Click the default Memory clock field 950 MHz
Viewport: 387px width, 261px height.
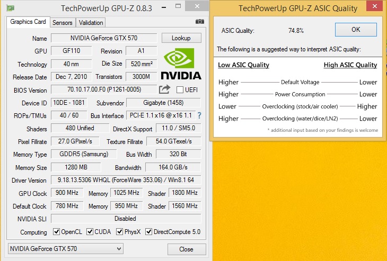pyautogui.click(x=126, y=206)
